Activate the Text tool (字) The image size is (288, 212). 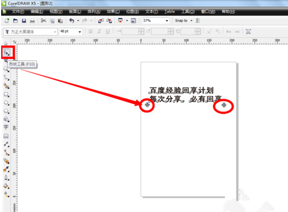pyautogui.click(x=6, y=127)
